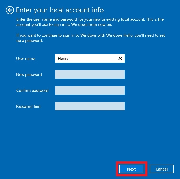
Task: Focus the New password field
Action: click(x=90, y=74)
